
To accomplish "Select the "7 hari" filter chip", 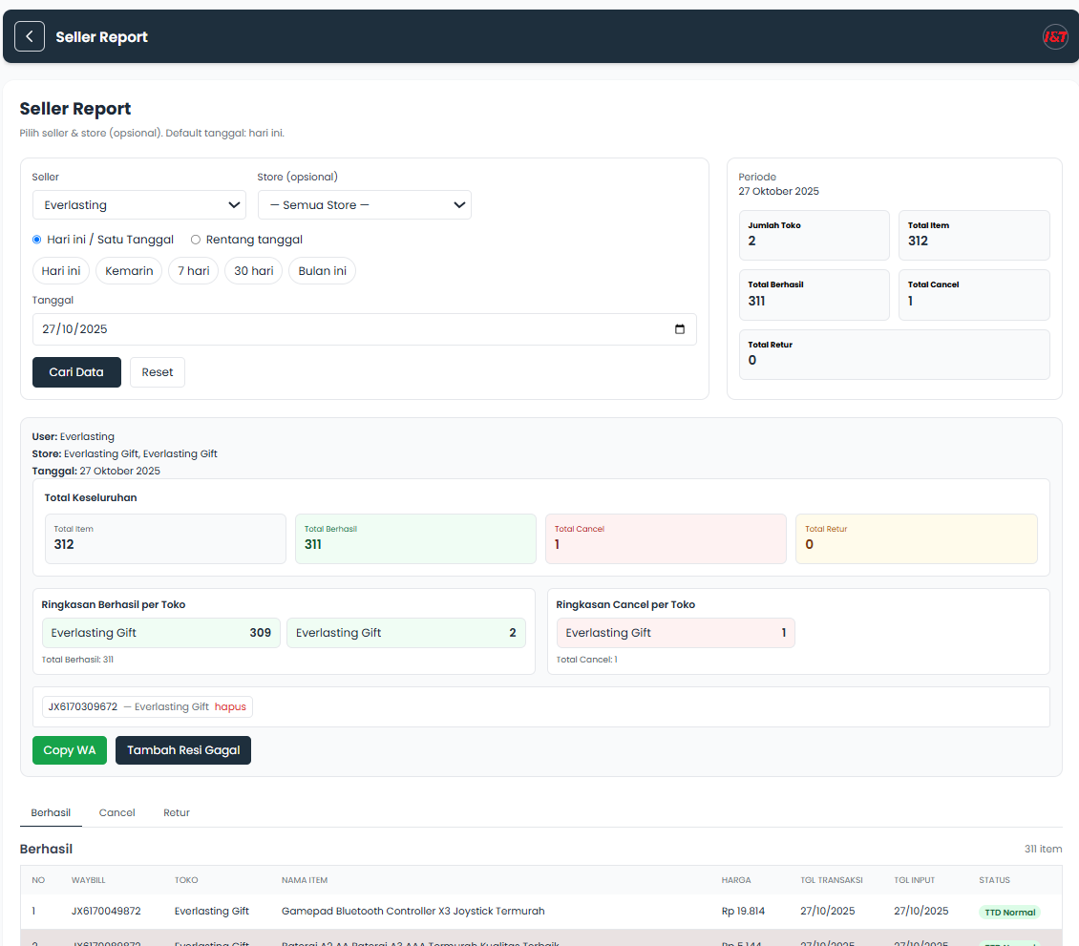I will pos(193,270).
